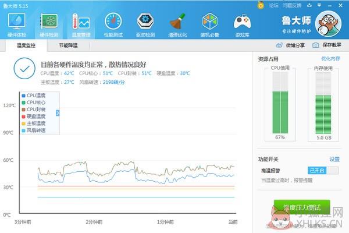Select 温度管理 thermometer icon
This screenshot has height=233, width=349.
pos(81,22)
